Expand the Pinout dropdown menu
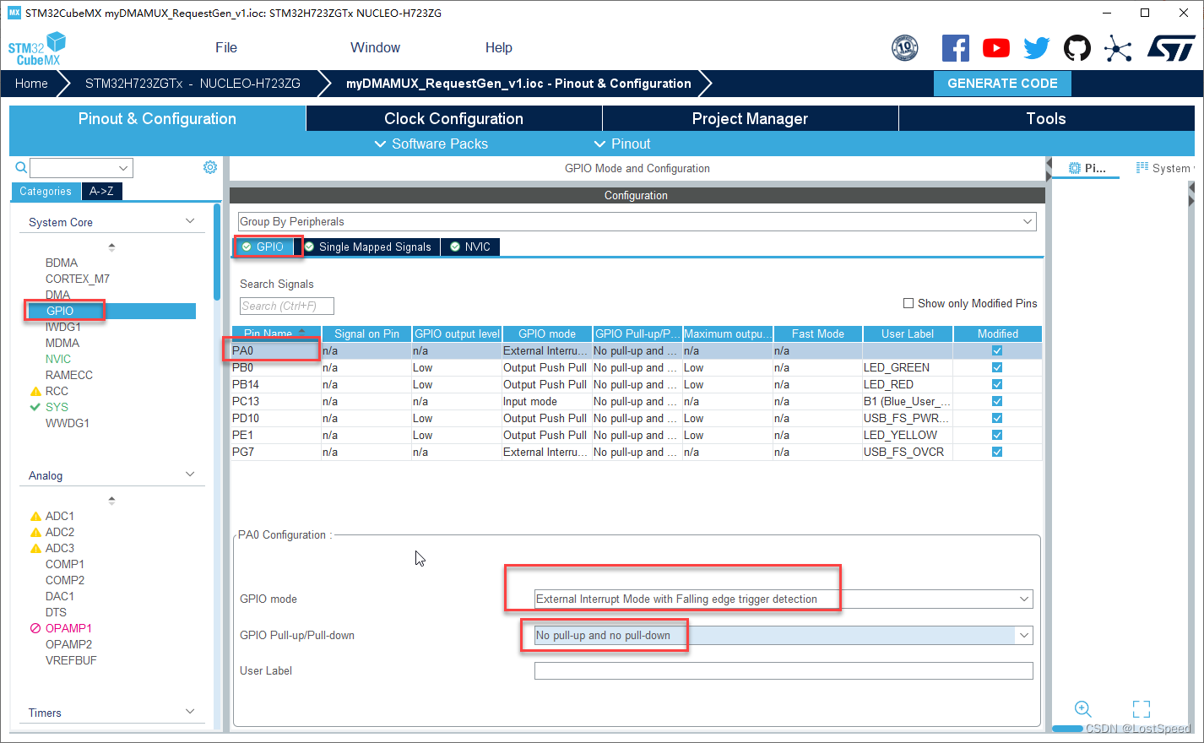 (x=622, y=144)
